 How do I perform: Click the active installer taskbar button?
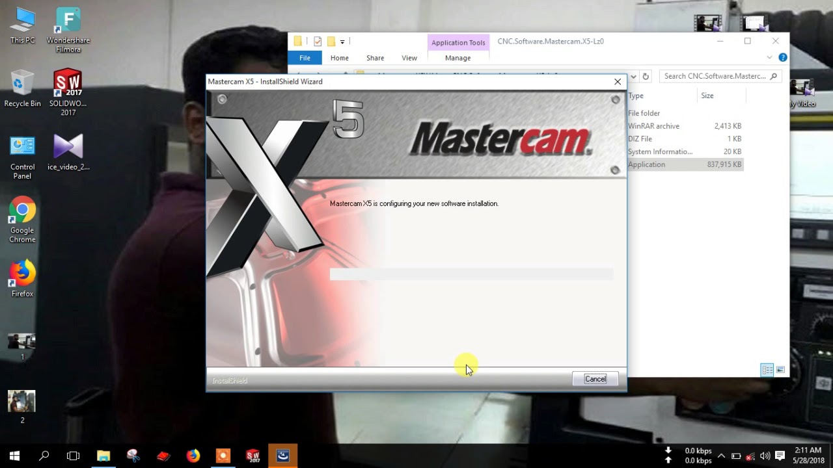283,456
